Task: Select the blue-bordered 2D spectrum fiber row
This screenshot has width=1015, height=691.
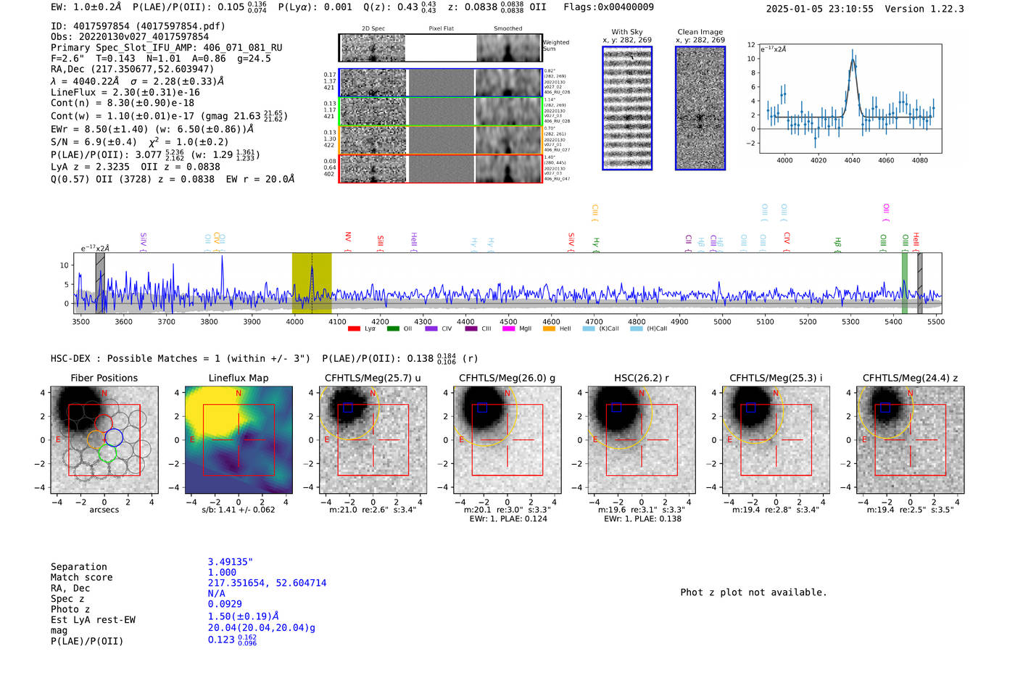Action: (x=440, y=83)
